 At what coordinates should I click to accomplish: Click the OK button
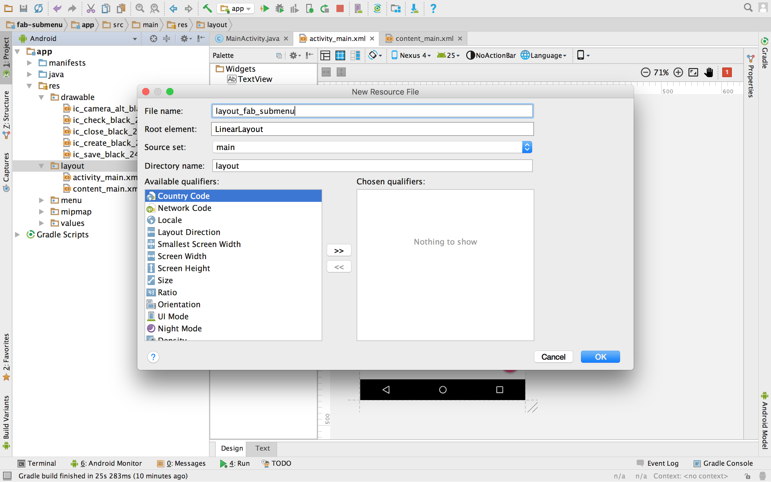pos(600,357)
